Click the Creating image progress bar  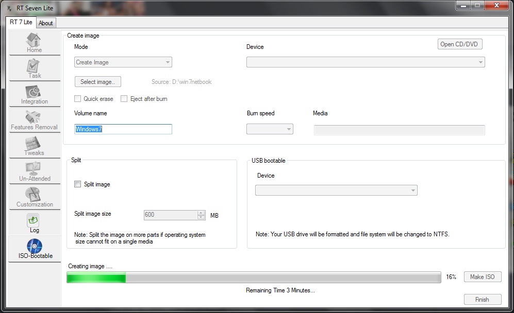[254, 277]
